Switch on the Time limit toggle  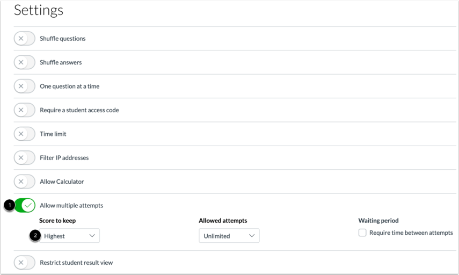[25, 134]
